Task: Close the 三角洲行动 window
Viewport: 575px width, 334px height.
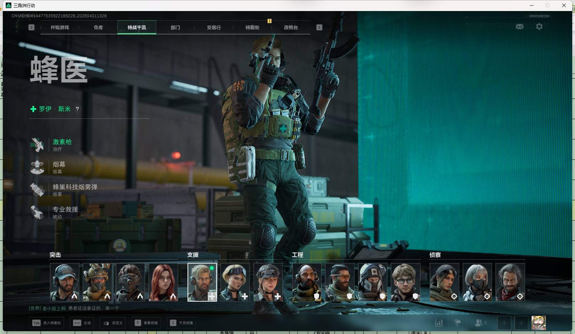Action: tap(564, 5)
